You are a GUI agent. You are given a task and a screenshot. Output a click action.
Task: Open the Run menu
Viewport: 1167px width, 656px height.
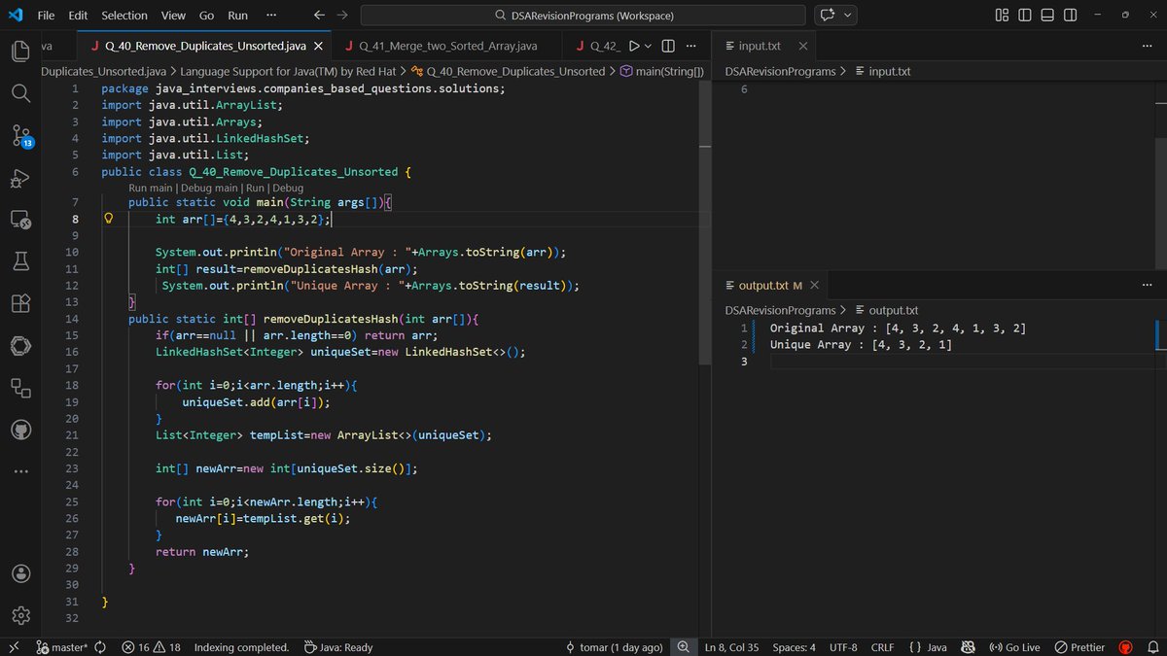(x=237, y=16)
